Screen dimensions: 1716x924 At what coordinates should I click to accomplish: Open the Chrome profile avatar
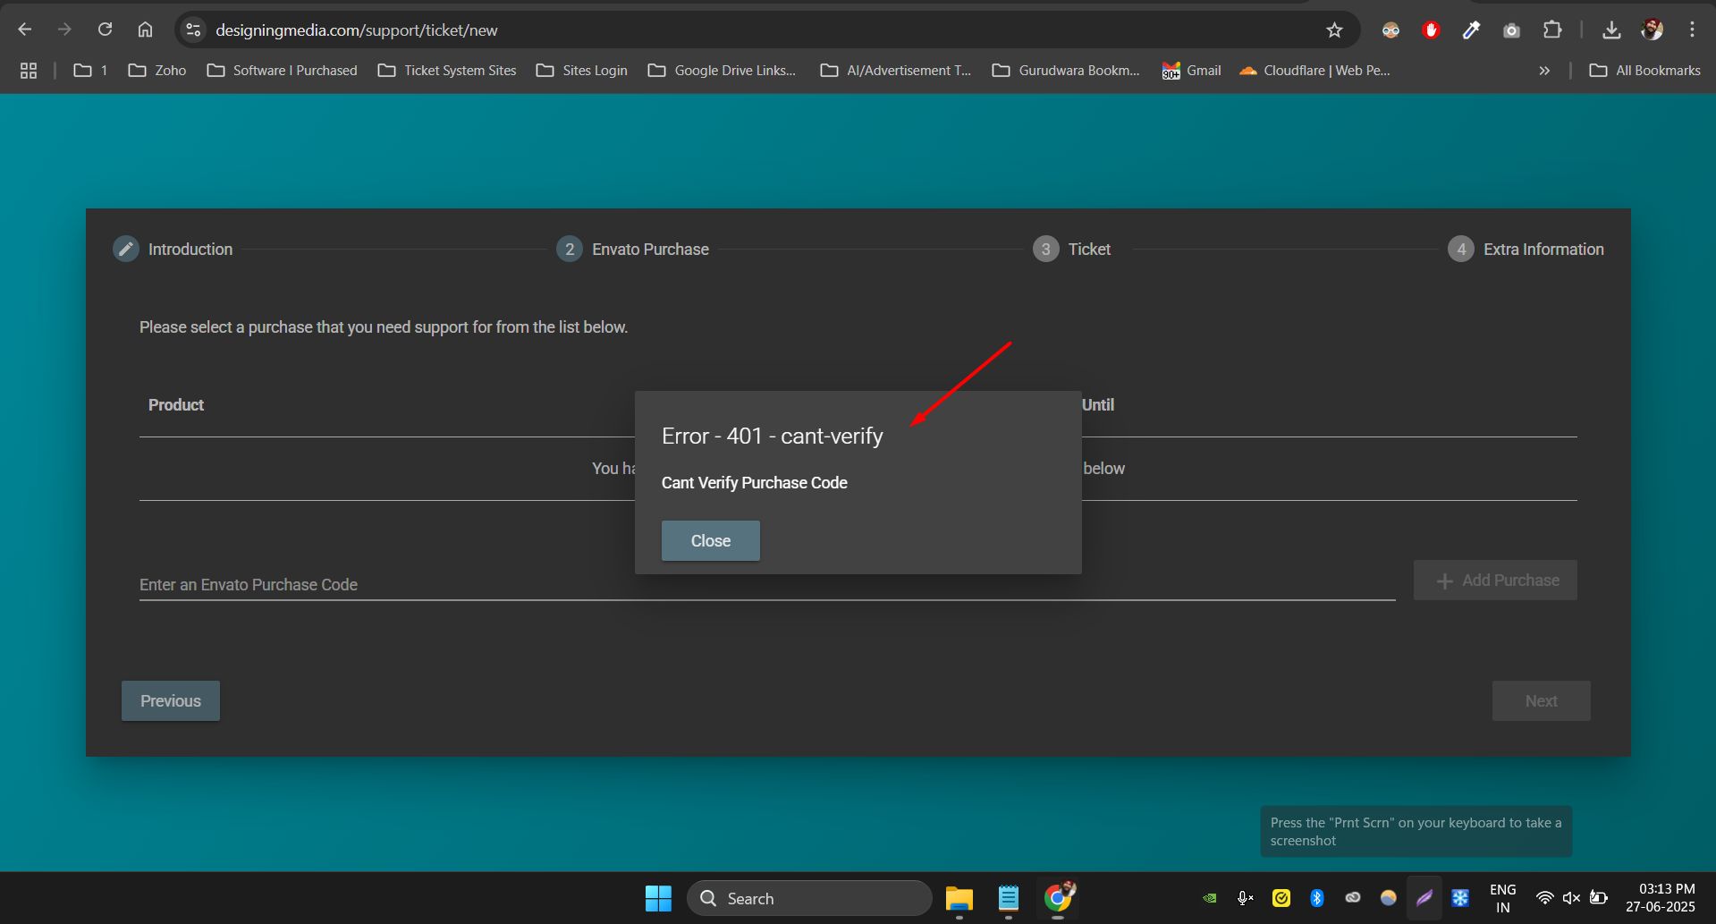[x=1652, y=30]
